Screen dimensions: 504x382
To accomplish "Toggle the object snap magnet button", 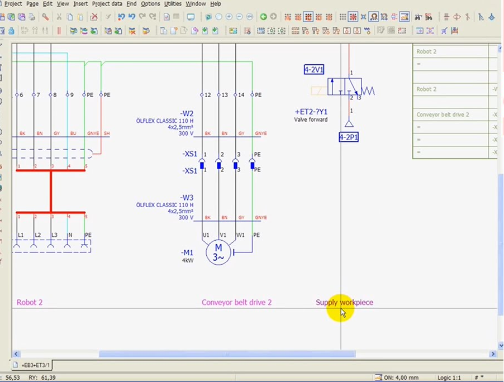I will pyautogui.click(x=373, y=17).
